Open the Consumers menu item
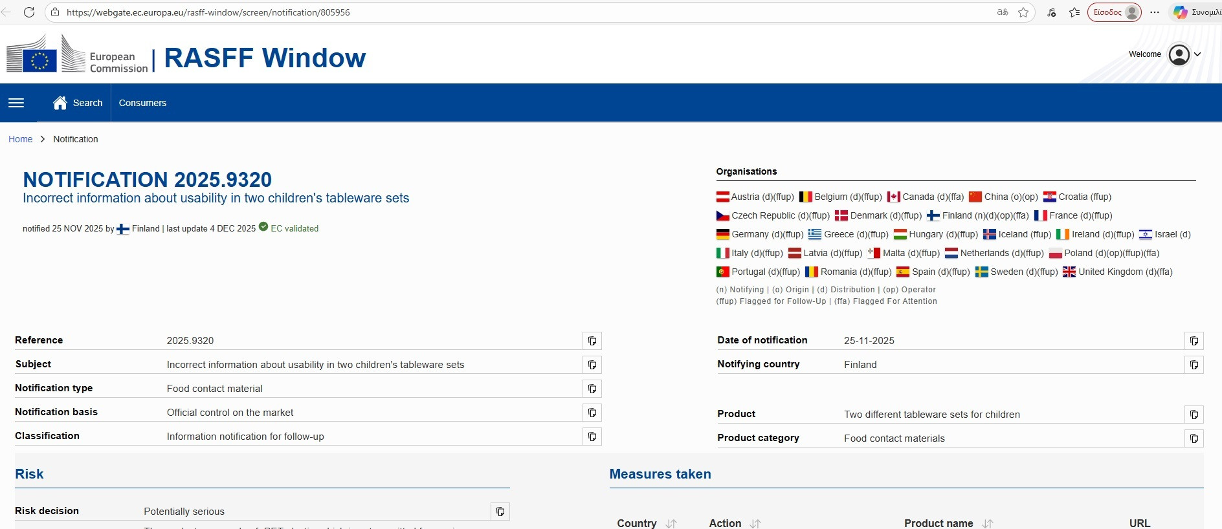The width and height of the screenshot is (1222, 529). (x=142, y=103)
